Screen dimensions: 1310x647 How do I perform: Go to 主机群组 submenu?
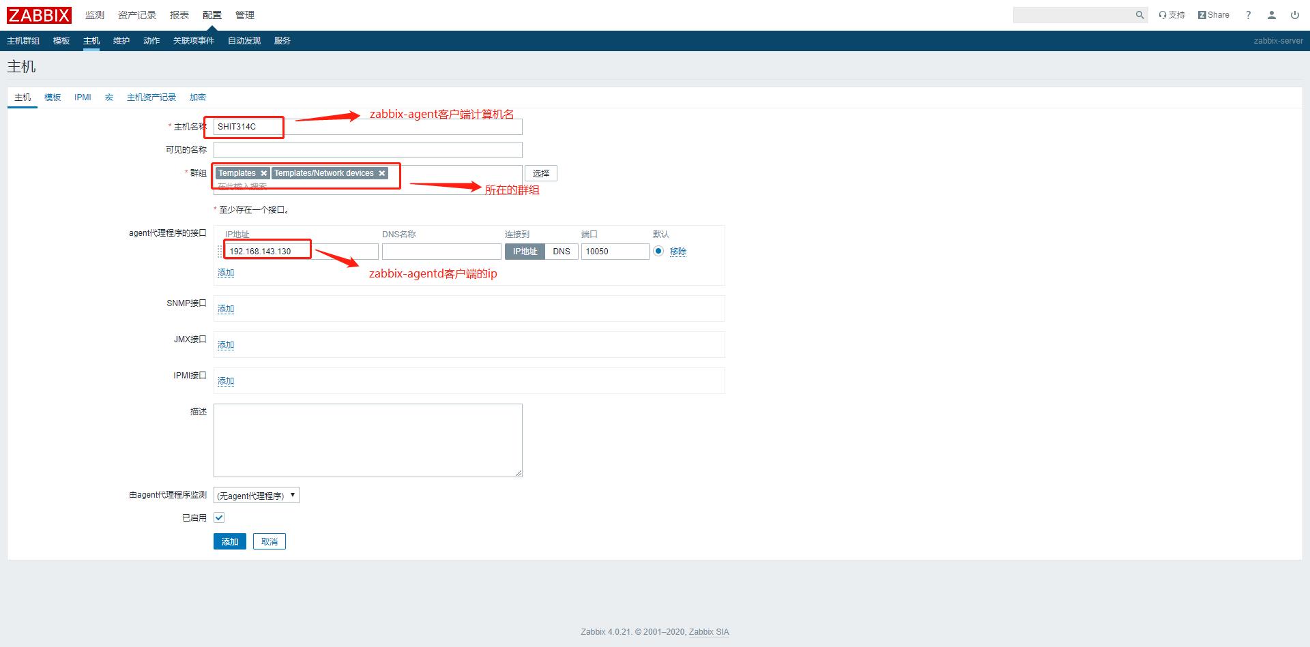click(x=23, y=41)
